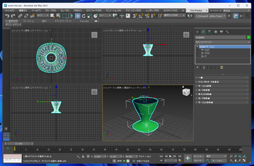The width and height of the screenshot is (254, 166).
Task: Click the Use Pivot Point Center icon
Action: click(115, 16)
